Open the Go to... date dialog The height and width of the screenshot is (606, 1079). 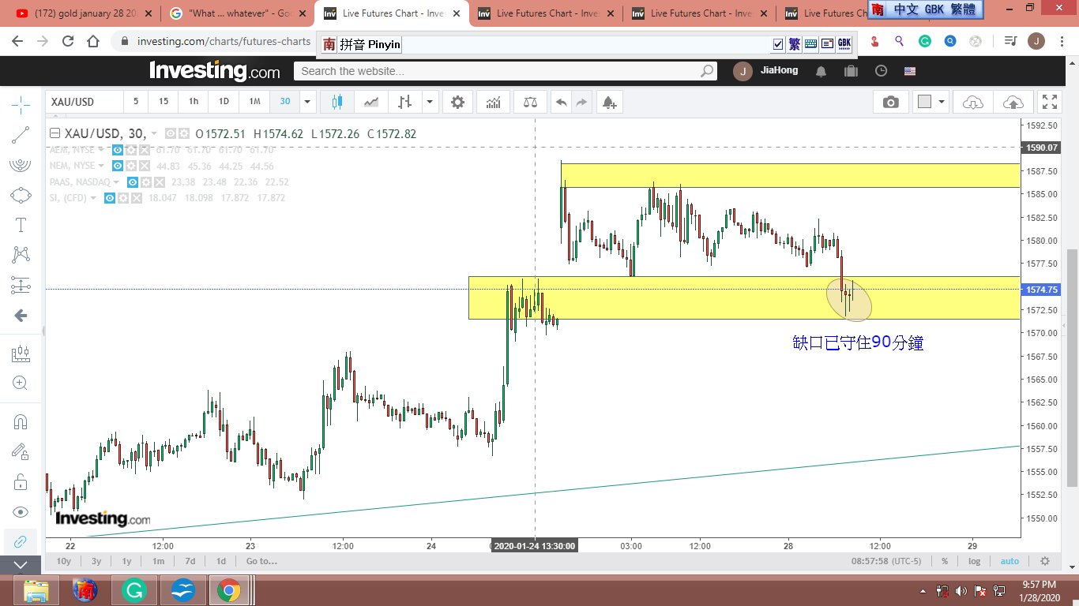point(261,562)
